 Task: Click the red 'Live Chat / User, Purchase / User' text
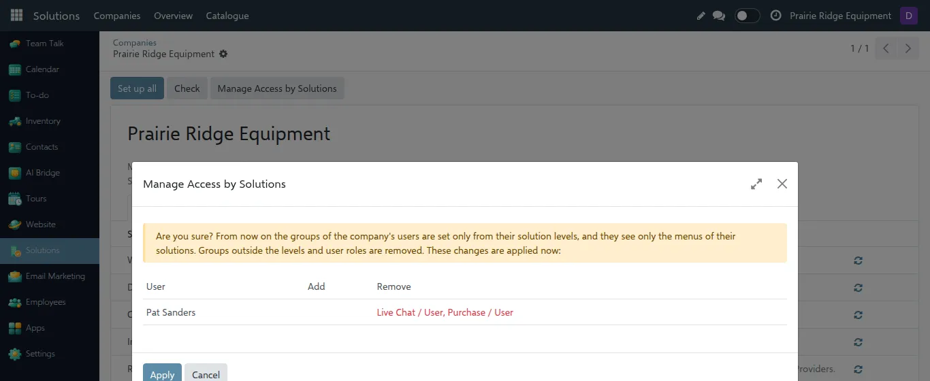445,312
